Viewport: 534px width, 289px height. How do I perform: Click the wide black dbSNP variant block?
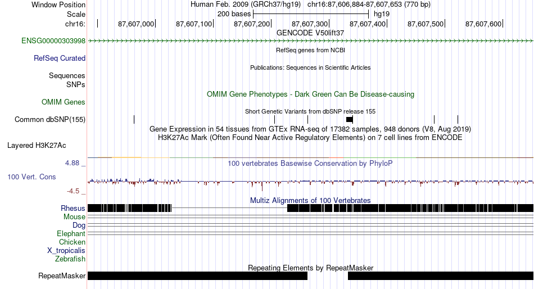coord(350,119)
